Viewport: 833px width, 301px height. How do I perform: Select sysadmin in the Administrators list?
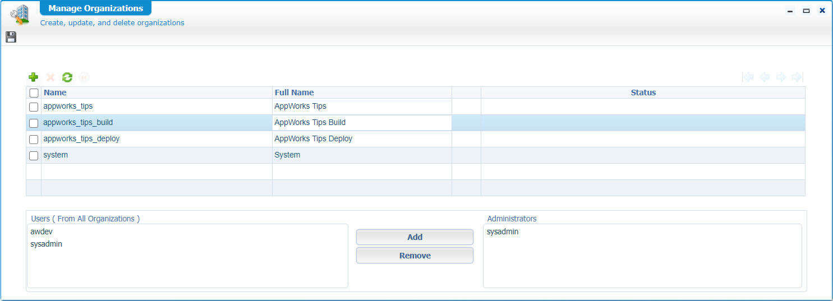point(503,231)
